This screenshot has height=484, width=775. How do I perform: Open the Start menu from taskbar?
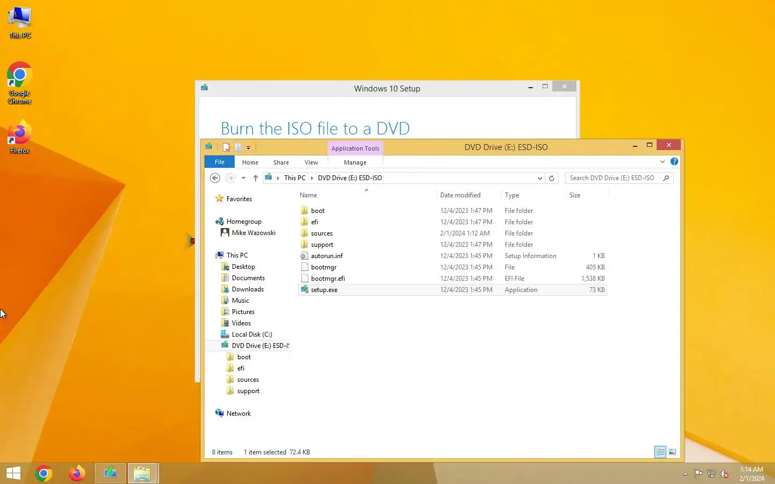click(x=13, y=473)
